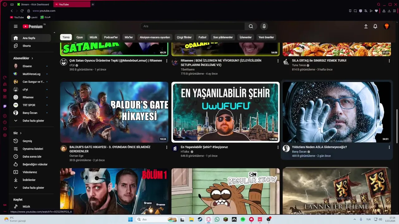Screen dimensions: 399x224
Task: Select the Futbol filter chip
Action: pos(202,37)
